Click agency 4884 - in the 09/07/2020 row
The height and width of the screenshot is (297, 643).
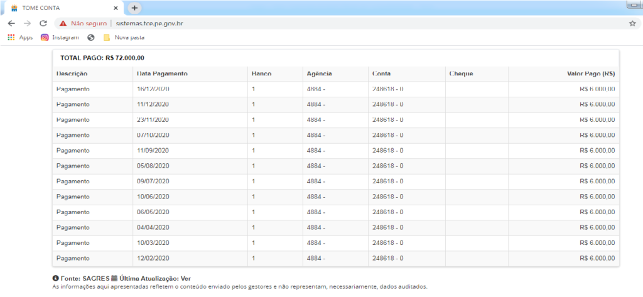[316, 181]
